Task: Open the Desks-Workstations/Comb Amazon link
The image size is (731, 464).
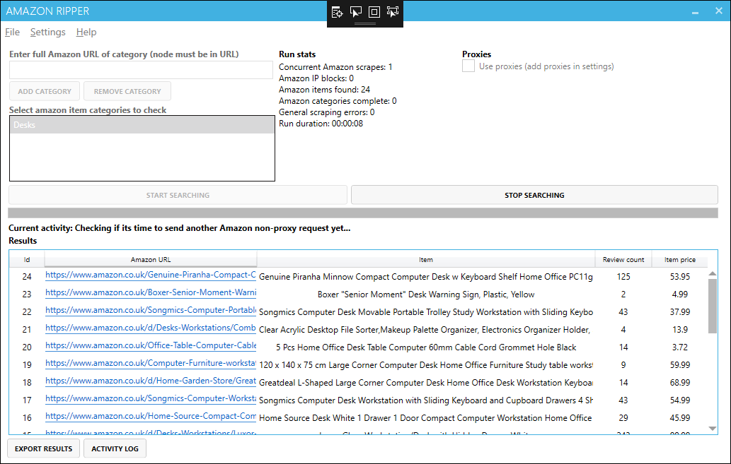Action: [x=151, y=328]
